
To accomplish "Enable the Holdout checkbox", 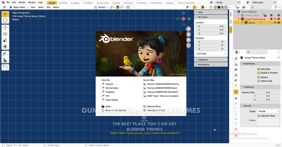I will [x=258, y=77].
